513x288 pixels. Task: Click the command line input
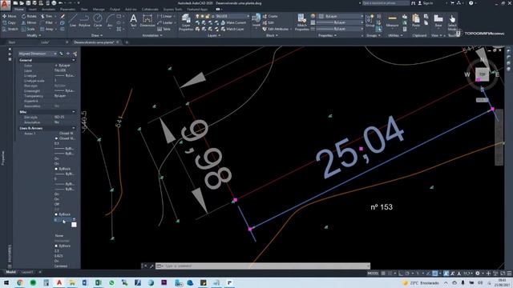(263, 266)
